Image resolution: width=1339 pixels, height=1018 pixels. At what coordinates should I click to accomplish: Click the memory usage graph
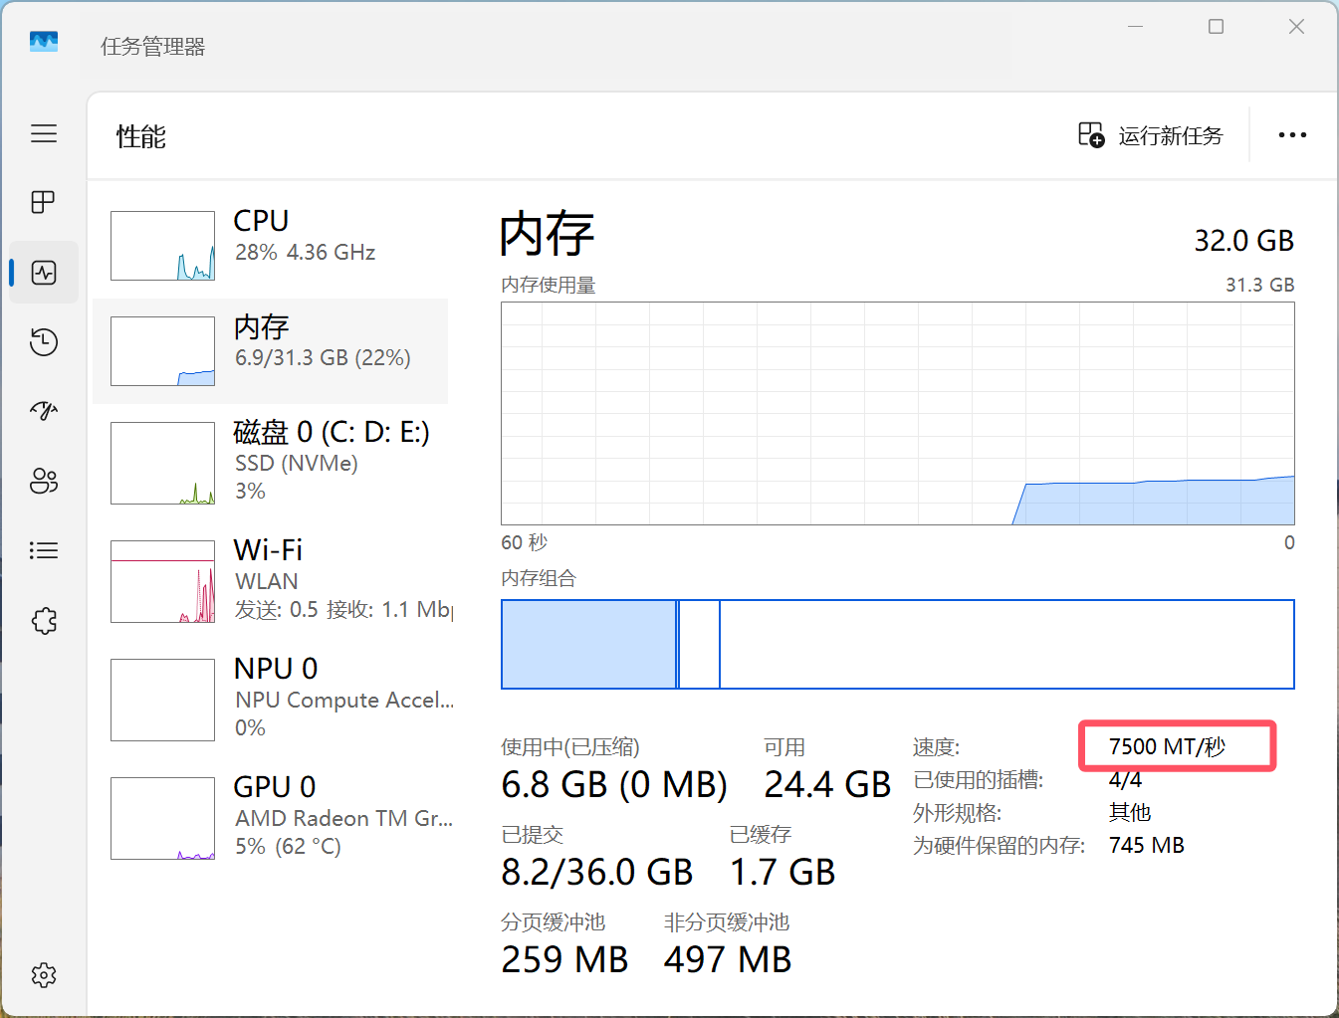click(897, 413)
